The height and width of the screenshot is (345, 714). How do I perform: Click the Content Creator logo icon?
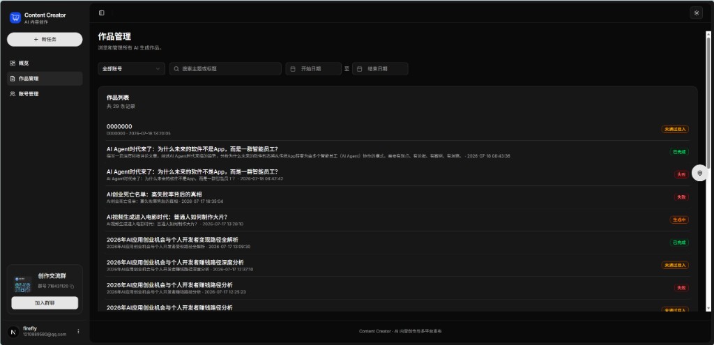(x=15, y=17)
